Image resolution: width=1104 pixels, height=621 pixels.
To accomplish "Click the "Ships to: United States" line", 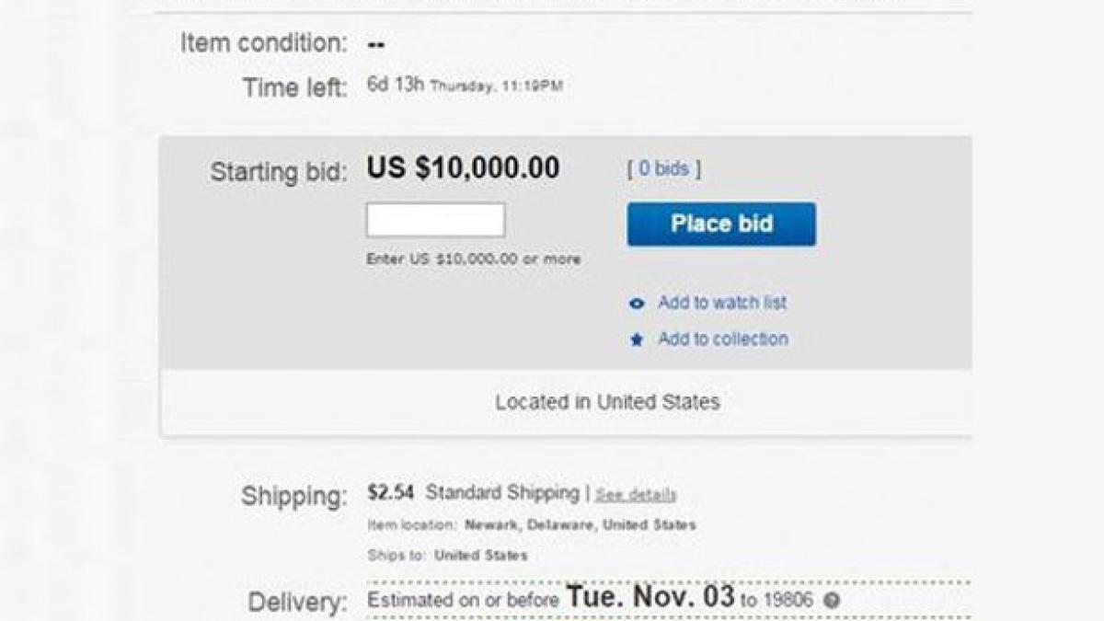I will pos(447,556).
